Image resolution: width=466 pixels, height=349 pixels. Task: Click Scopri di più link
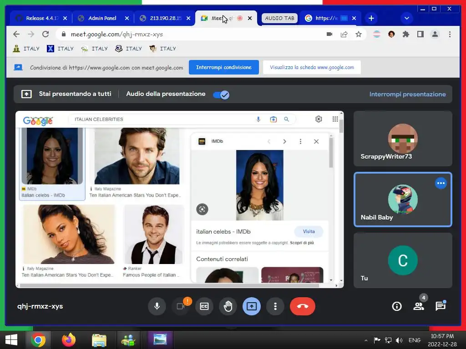(302, 243)
